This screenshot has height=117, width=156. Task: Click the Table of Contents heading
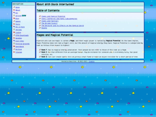click(x=48, y=11)
